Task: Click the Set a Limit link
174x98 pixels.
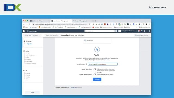Action: pyautogui.click(x=74, y=88)
